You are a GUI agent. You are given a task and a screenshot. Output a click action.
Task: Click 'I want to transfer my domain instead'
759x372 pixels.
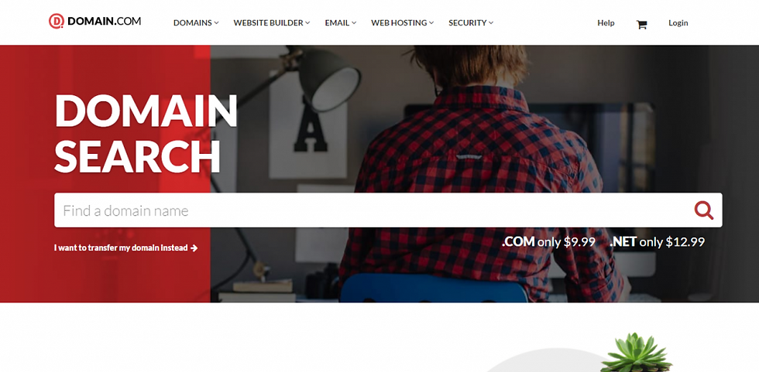tap(121, 247)
